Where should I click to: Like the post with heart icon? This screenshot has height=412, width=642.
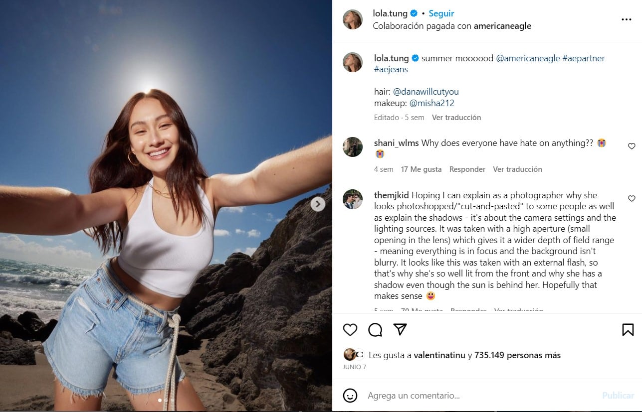[350, 330]
